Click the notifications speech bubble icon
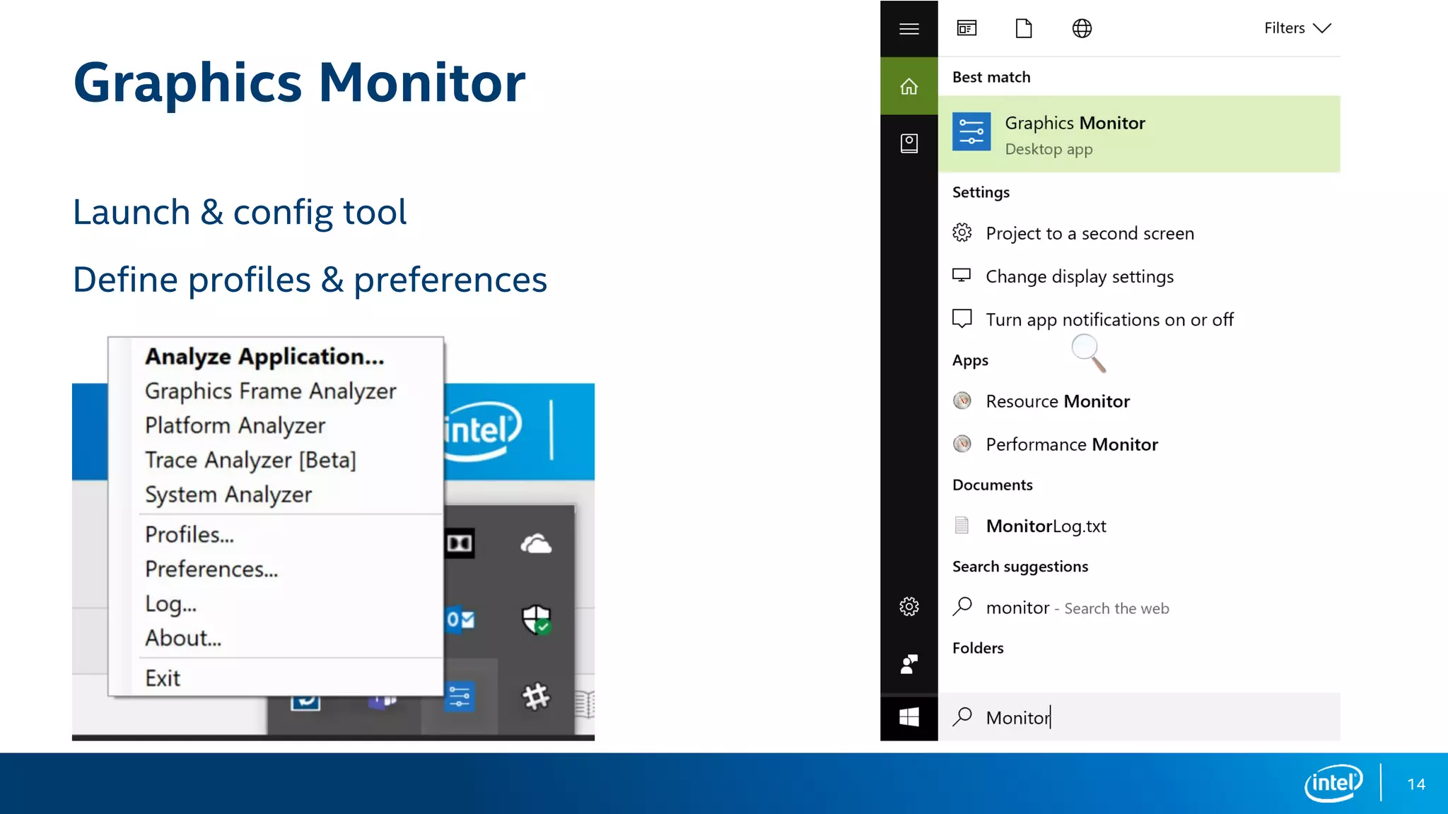Image resolution: width=1448 pixels, height=814 pixels. point(962,319)
